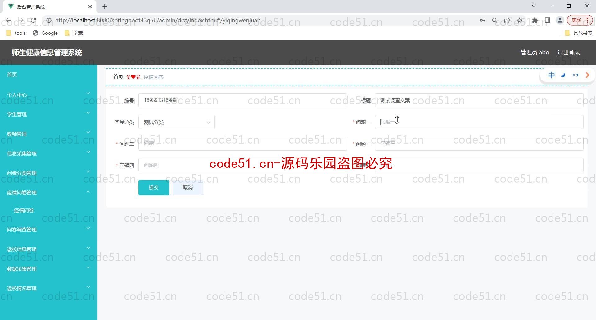Click the 取消 cancel button
596x320 pixels.
188,188
